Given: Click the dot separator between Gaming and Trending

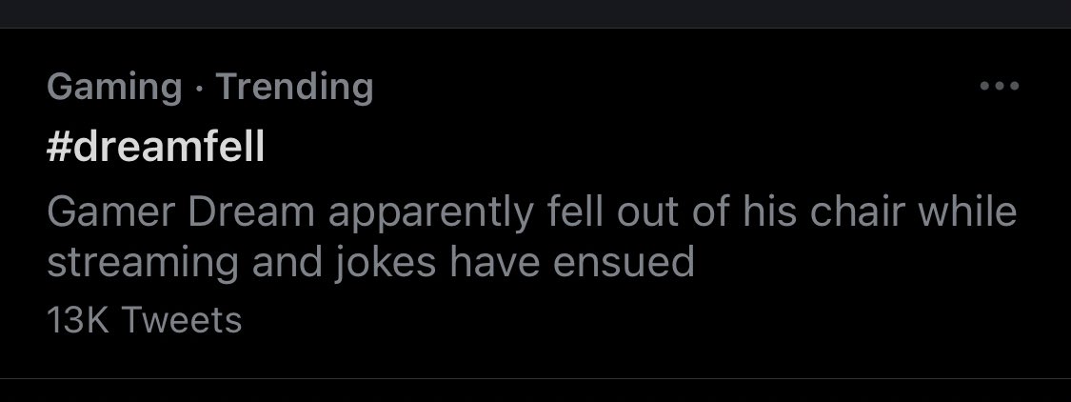Looking at the screenshot, I should pos(198,89).
